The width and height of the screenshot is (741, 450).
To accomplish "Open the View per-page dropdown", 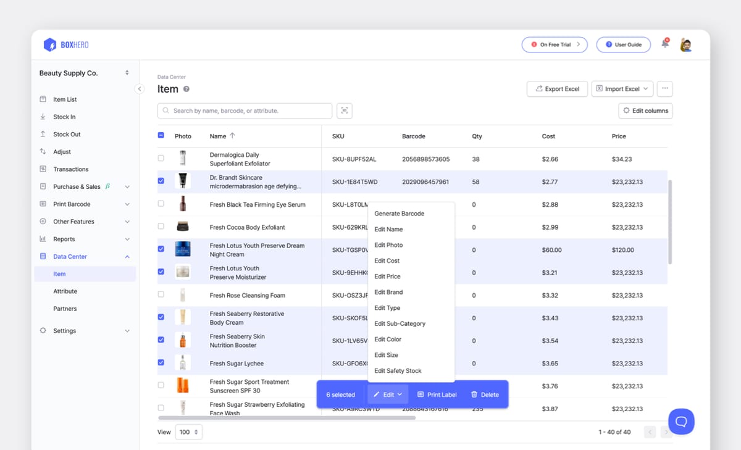I will click(x=188, y=432).
